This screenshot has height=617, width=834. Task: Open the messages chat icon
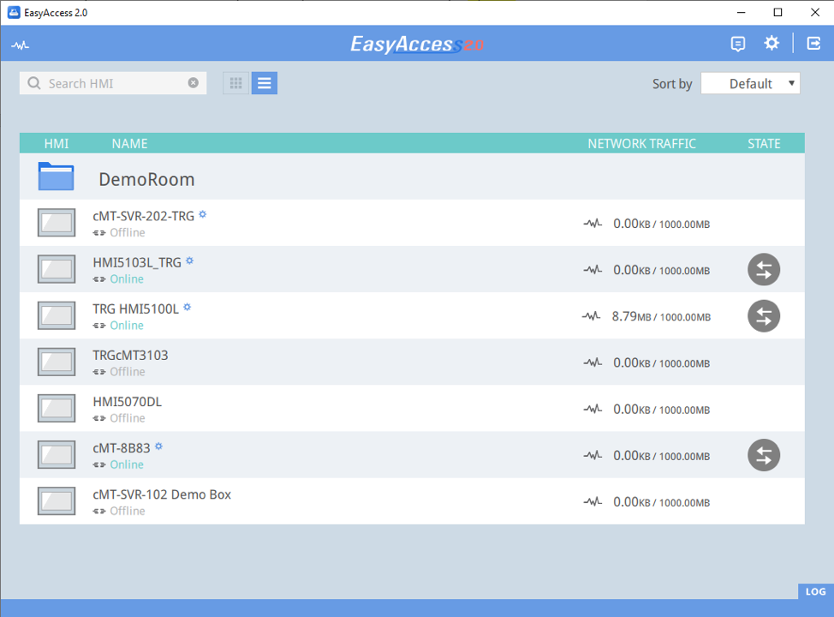(737, 44)
